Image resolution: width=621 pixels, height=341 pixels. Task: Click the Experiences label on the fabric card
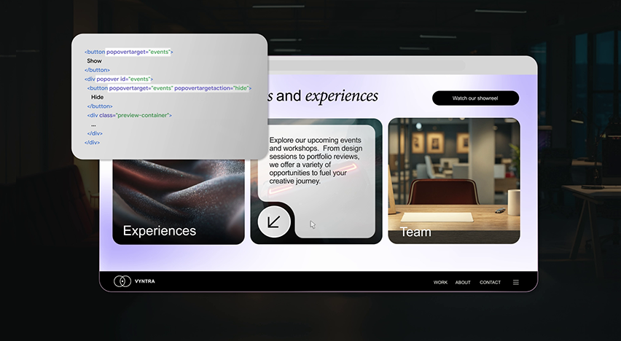tap(159, 231)
